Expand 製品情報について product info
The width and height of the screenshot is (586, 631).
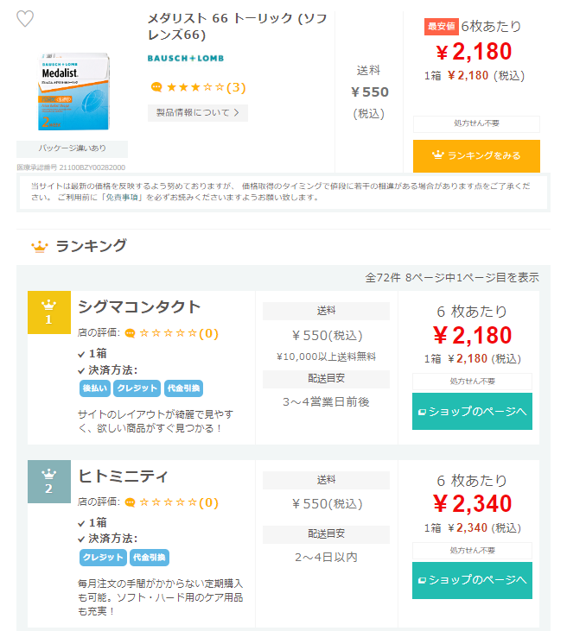198,112
